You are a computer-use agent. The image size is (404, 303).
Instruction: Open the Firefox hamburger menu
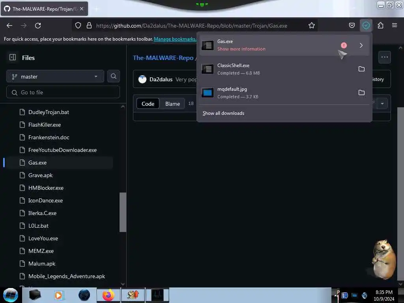pyautogui.click(x=394, y=25)
